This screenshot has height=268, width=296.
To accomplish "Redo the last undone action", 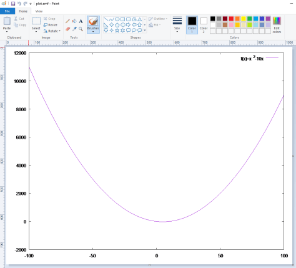I will [25, 4].
